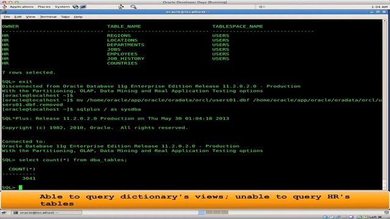This screenshot has width=390, height=219.
Task: Minimize the oracle@localhost terminal window
Action: coord(372,12)
